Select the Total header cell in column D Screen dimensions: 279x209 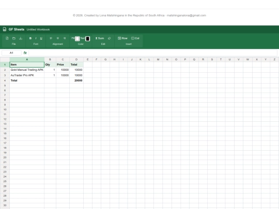point(76,65)
